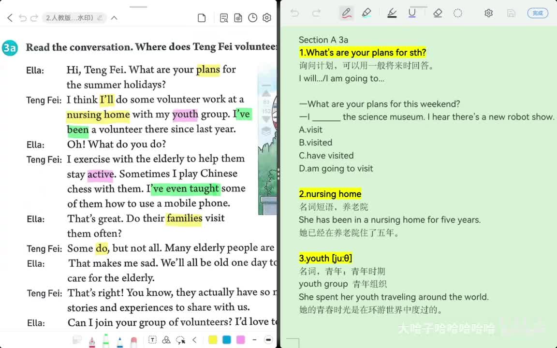Click the 3a exercise badge

tap(10, 48)
